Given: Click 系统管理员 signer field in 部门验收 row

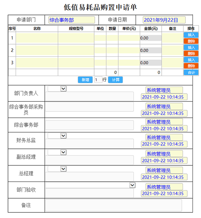Looking at the screenshot, I should click(164, 187).
